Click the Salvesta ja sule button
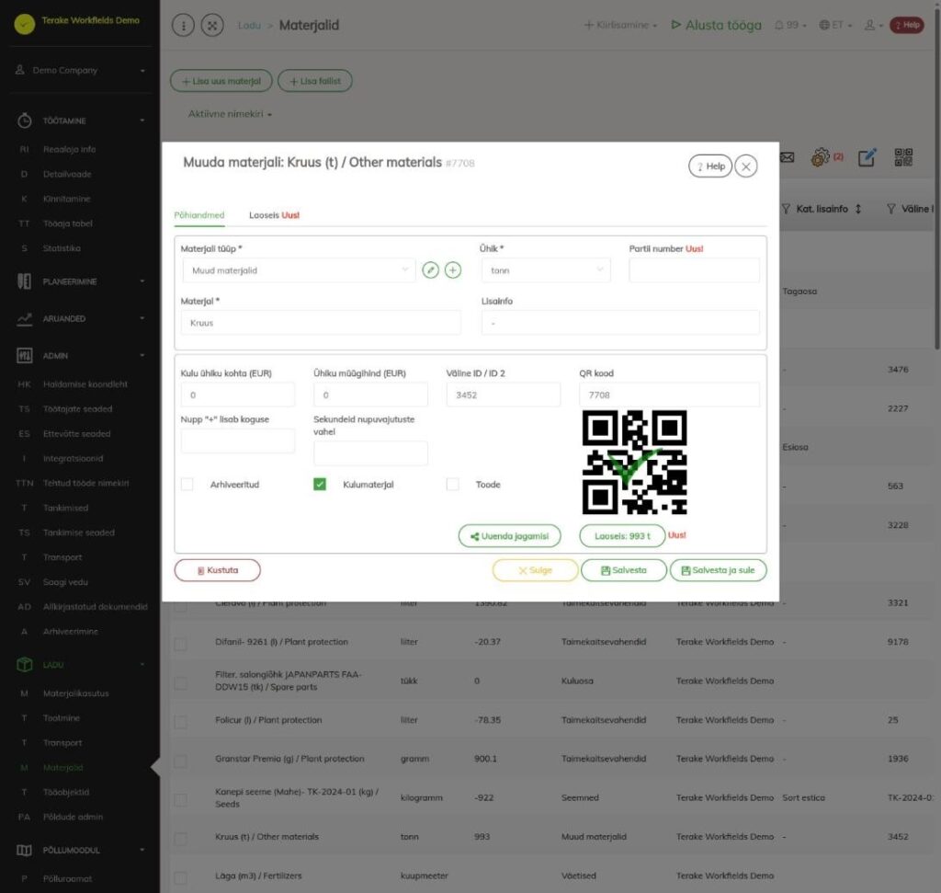Viewport: 941px width, 893px height. [719, 570]
